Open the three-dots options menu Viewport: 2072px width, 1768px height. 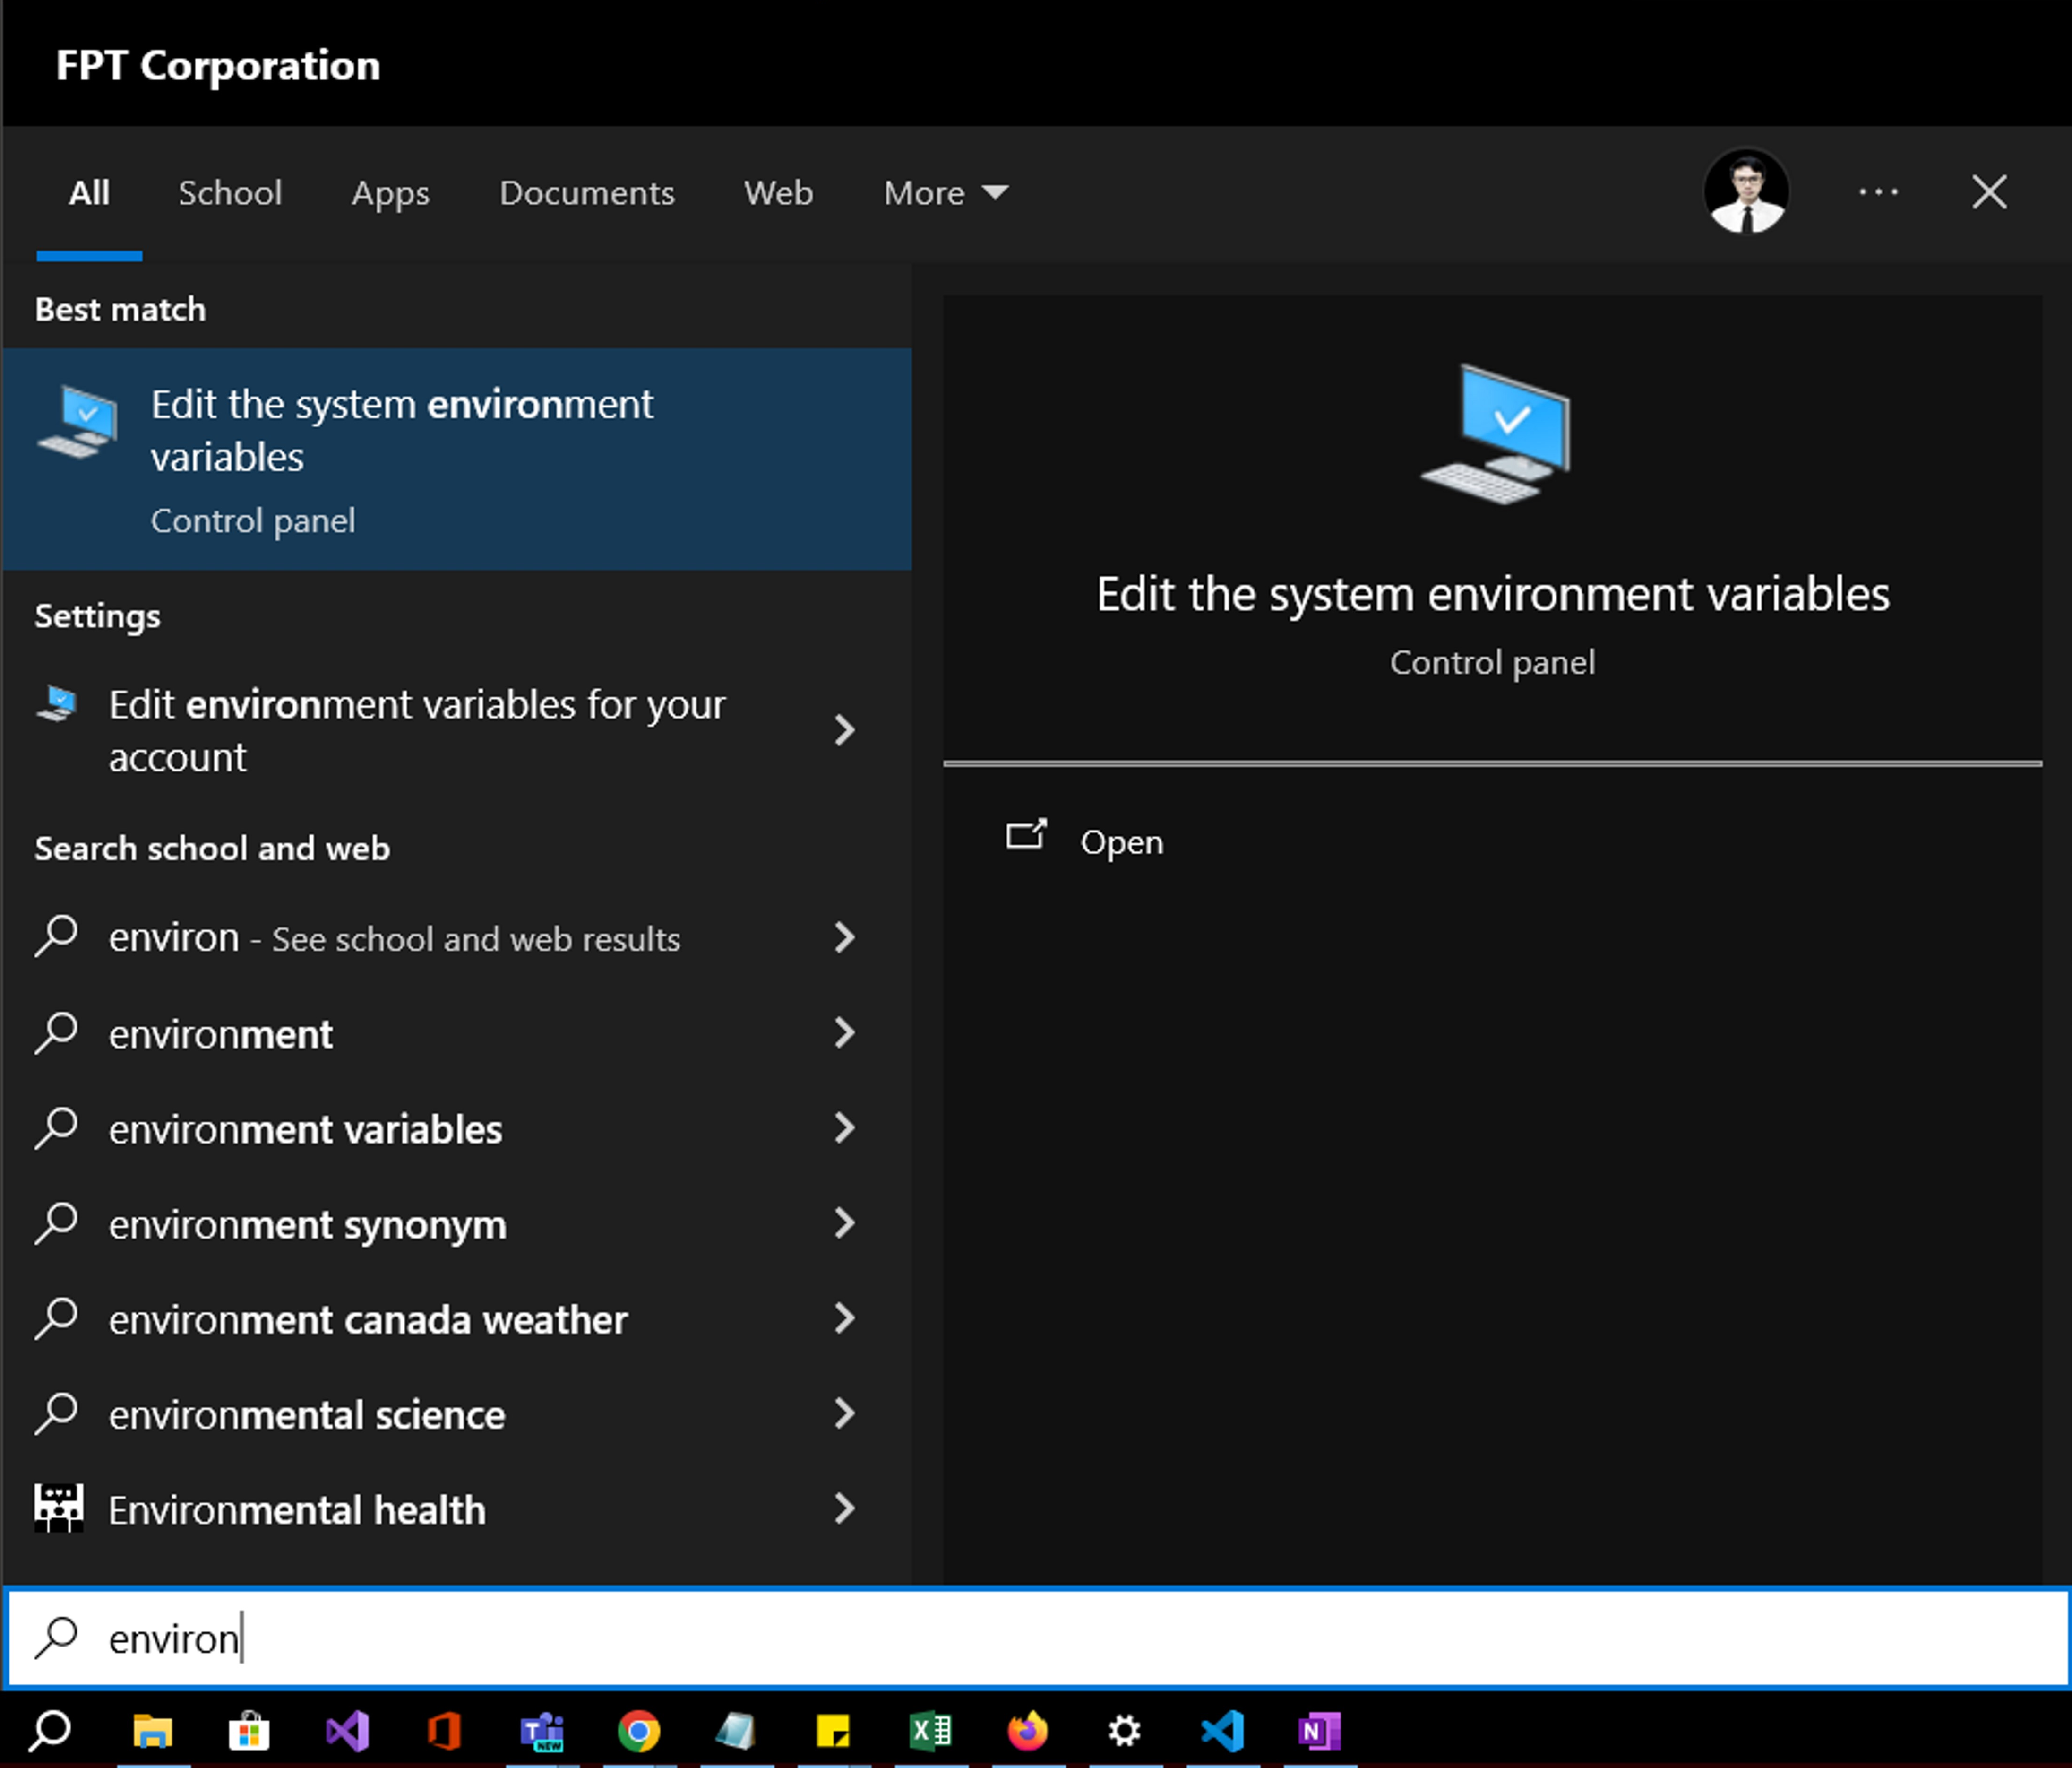[1878, 192]
